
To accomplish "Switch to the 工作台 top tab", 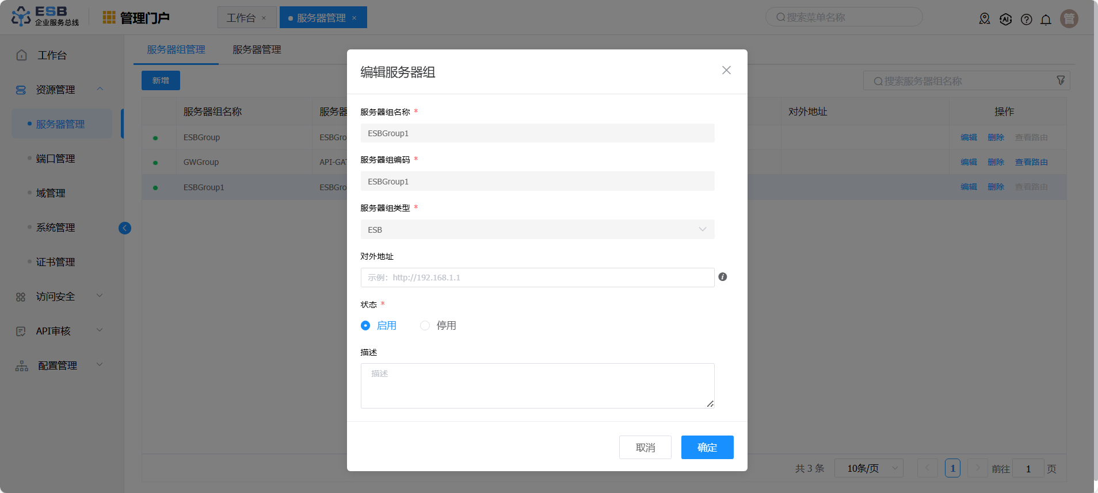I will (241, 18).
